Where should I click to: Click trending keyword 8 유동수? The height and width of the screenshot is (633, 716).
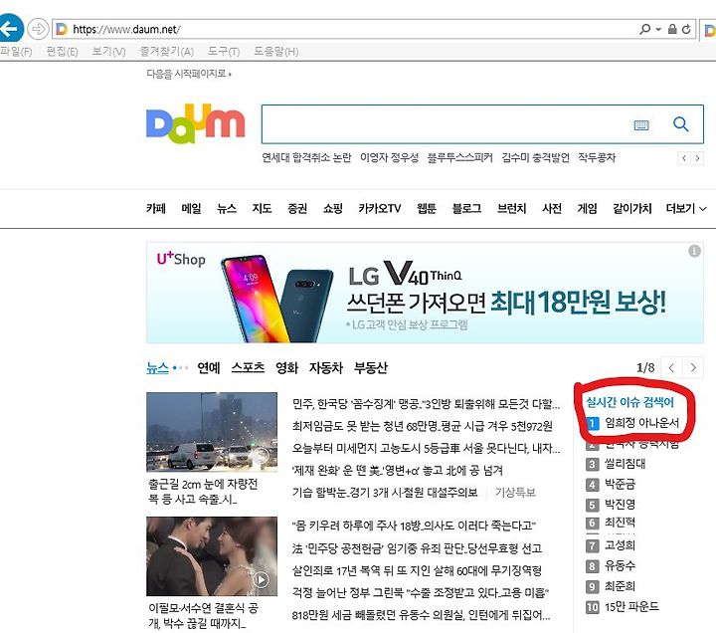[620, 565]
